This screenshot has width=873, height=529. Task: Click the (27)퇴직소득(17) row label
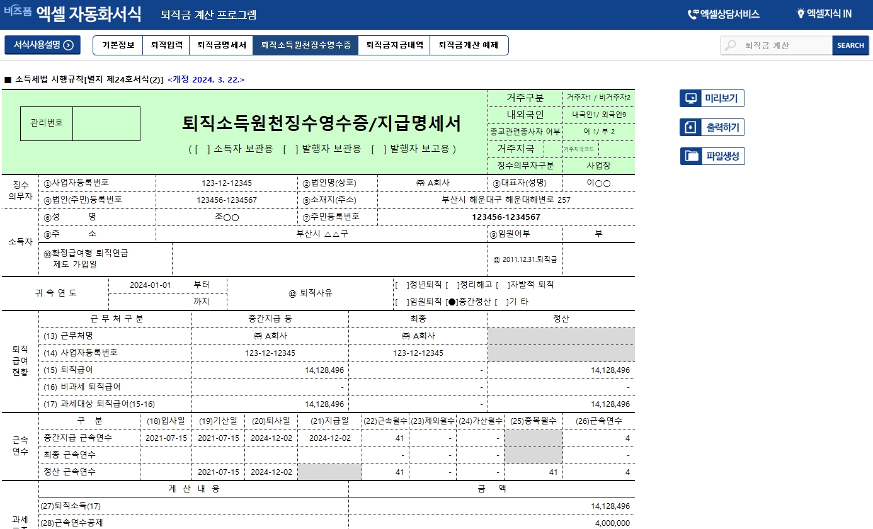71,506
